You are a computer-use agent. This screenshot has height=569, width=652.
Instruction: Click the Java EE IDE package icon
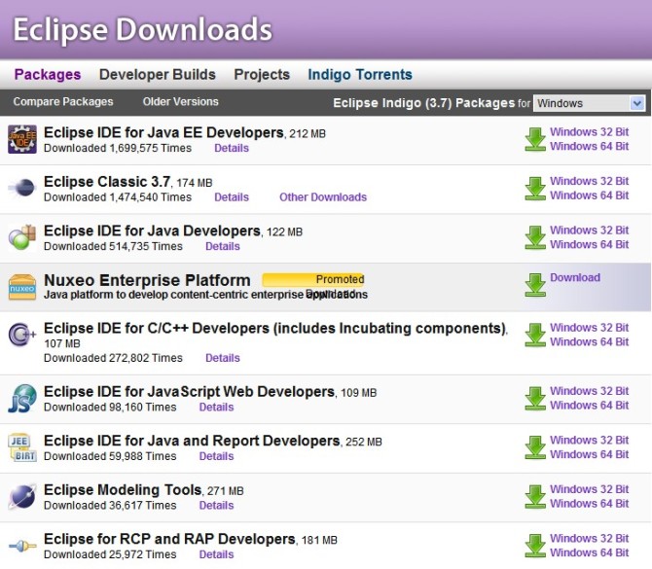pyautogui.click(x=22, y=139)
